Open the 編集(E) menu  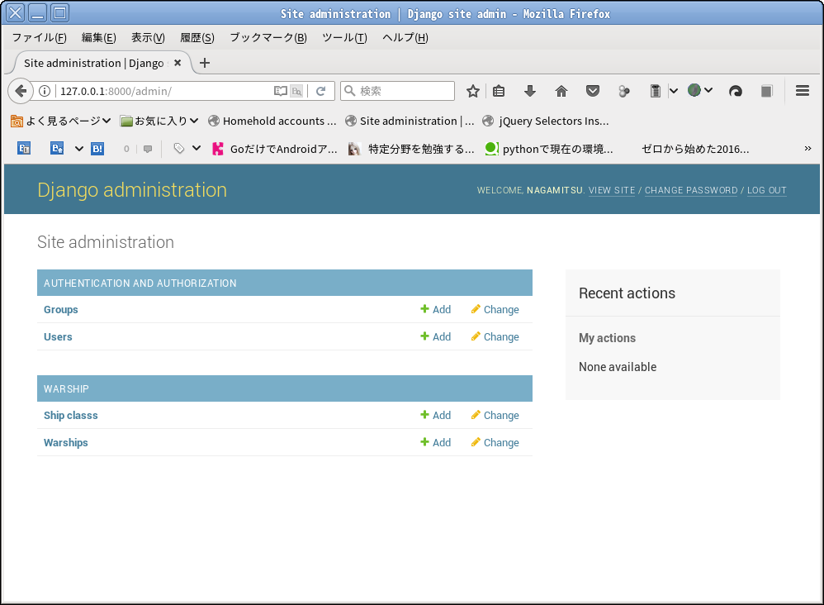point(99,37)
